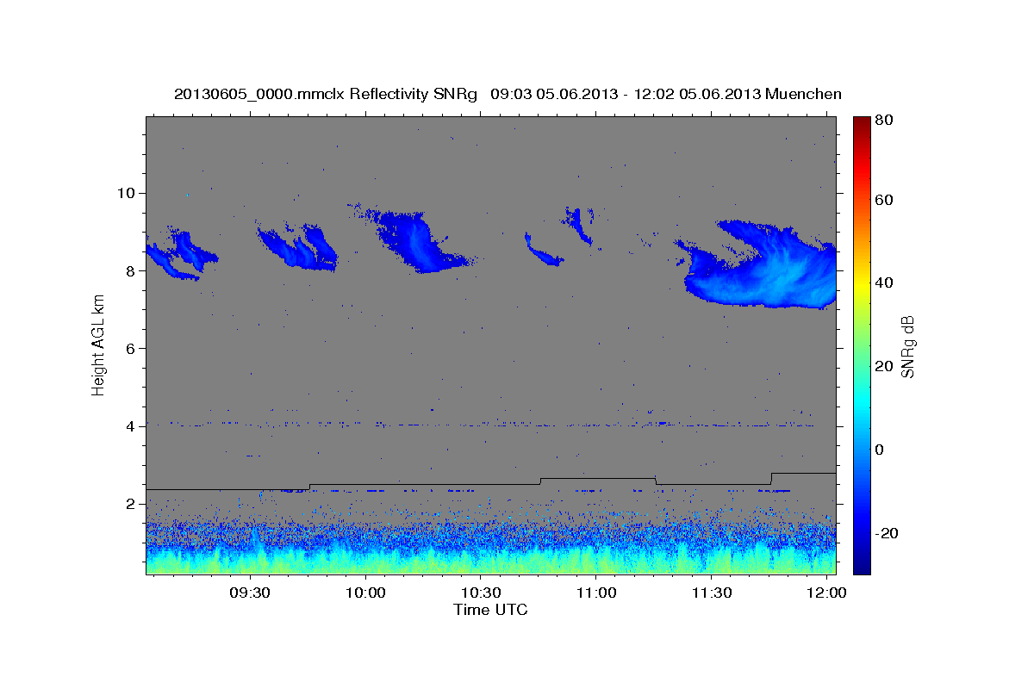Click the 10:30 time tick label
This screenshot has height=689, width=1034.
click(481, 593)
